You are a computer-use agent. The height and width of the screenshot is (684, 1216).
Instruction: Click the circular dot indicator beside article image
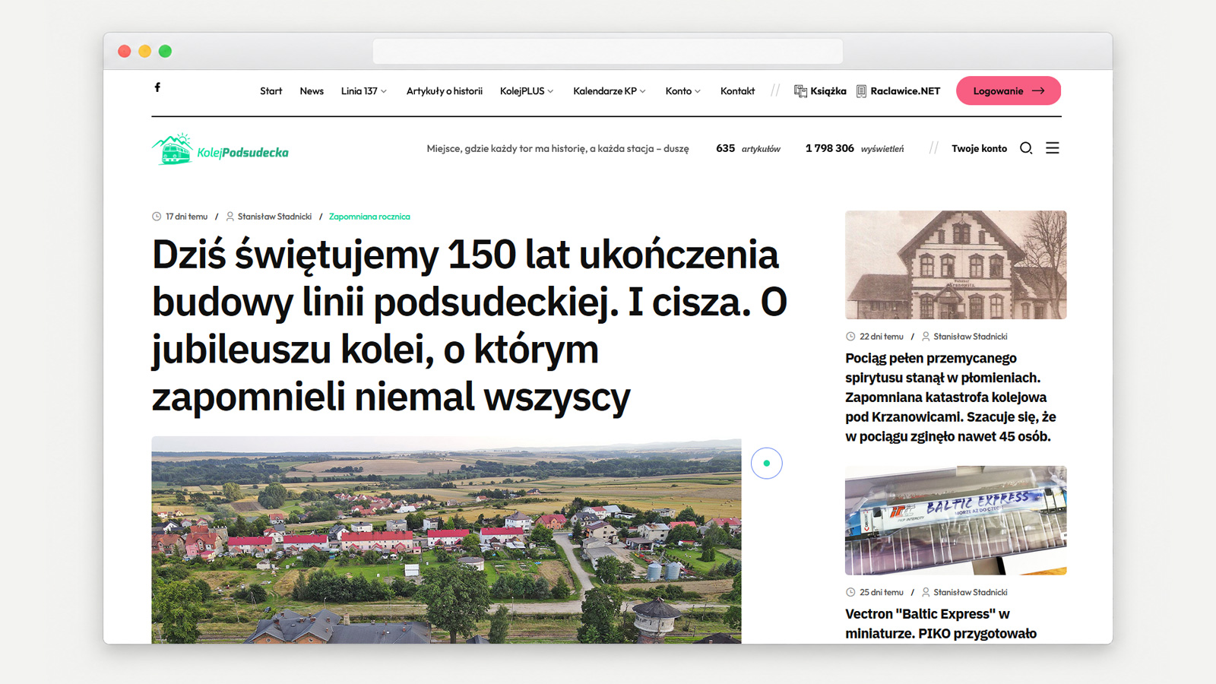(x=767, y=463)
